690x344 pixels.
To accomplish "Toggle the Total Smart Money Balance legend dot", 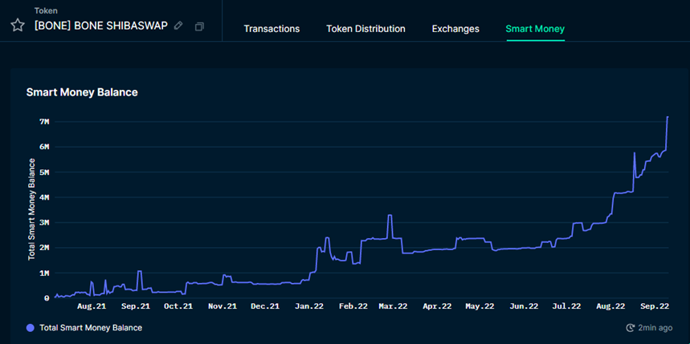I will coord(31,328).
